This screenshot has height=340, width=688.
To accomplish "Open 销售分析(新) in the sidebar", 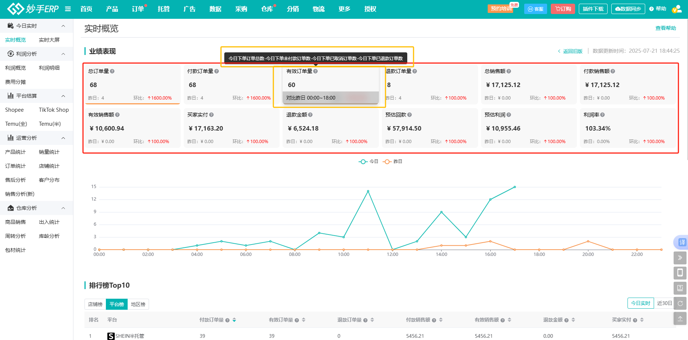I will [20, 194].
